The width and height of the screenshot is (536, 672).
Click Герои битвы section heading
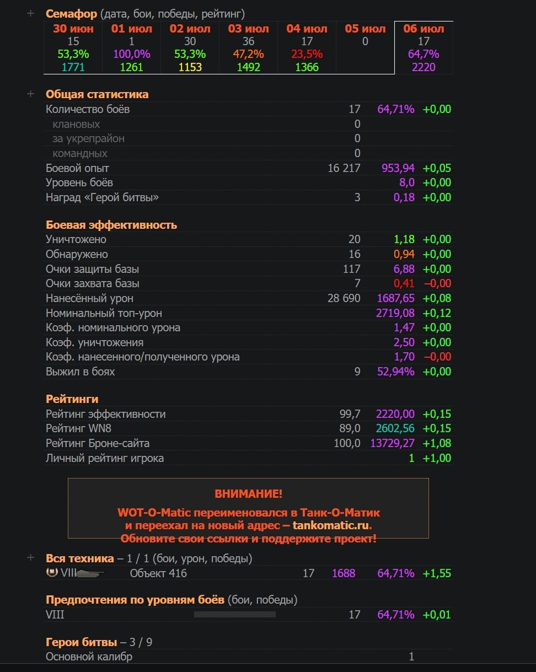81,642
